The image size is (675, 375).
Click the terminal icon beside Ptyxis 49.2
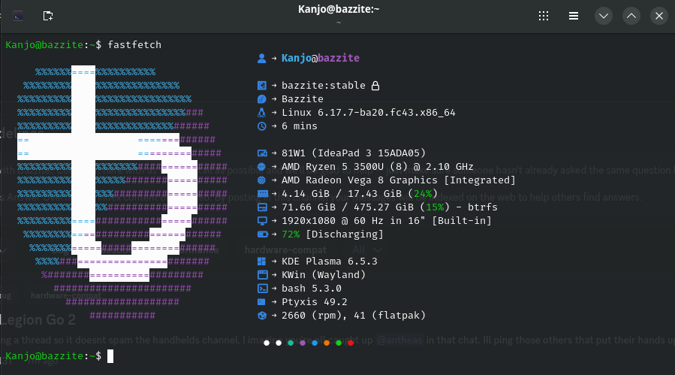pyautogui.click(x=261, y=301)
